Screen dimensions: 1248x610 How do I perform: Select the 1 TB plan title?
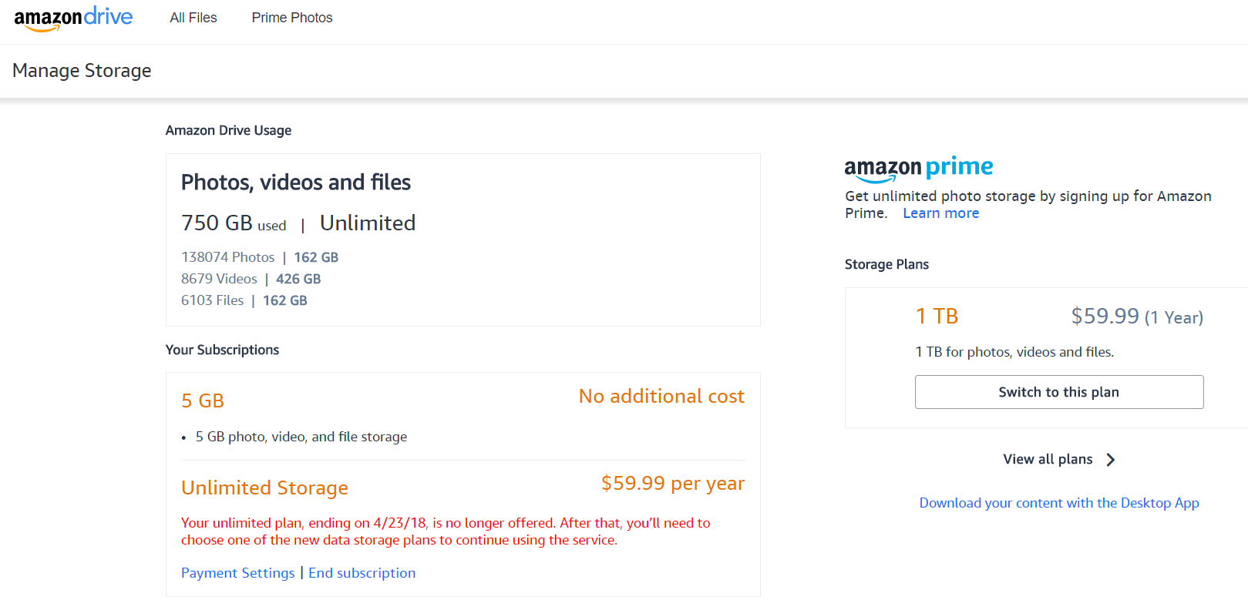[937, 316]
